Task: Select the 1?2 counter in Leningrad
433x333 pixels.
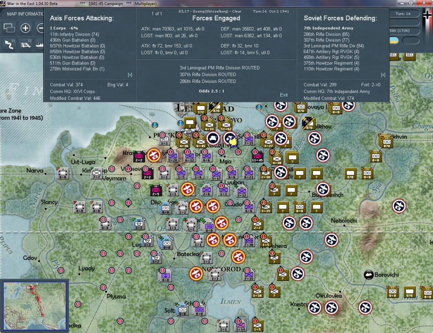Action: click(201, 109)
